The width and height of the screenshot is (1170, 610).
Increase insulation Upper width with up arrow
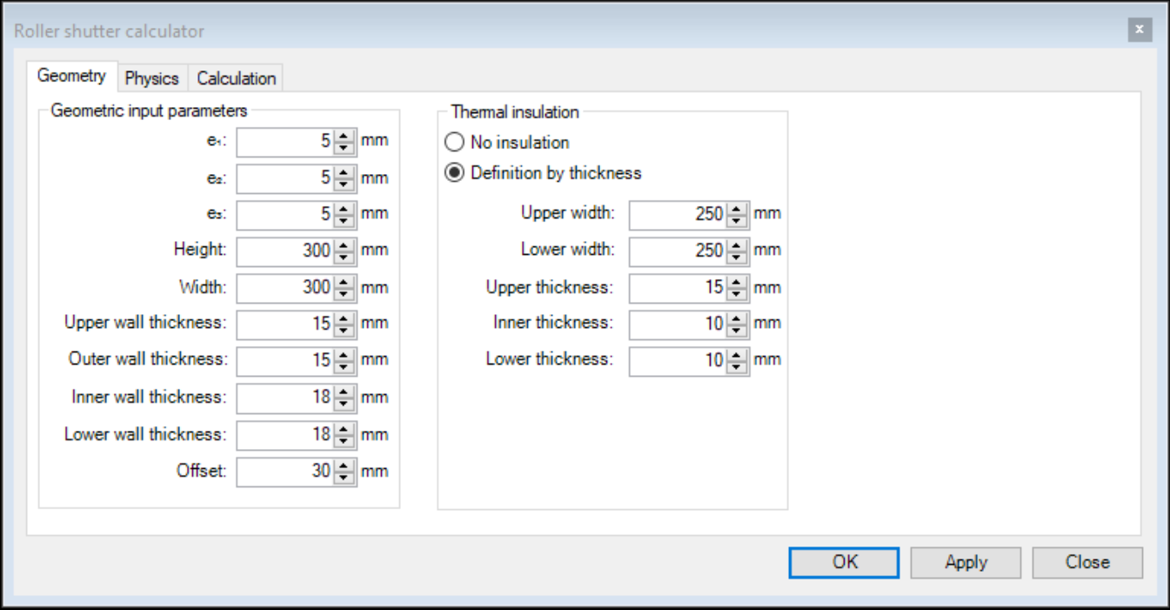pos(737,209)
